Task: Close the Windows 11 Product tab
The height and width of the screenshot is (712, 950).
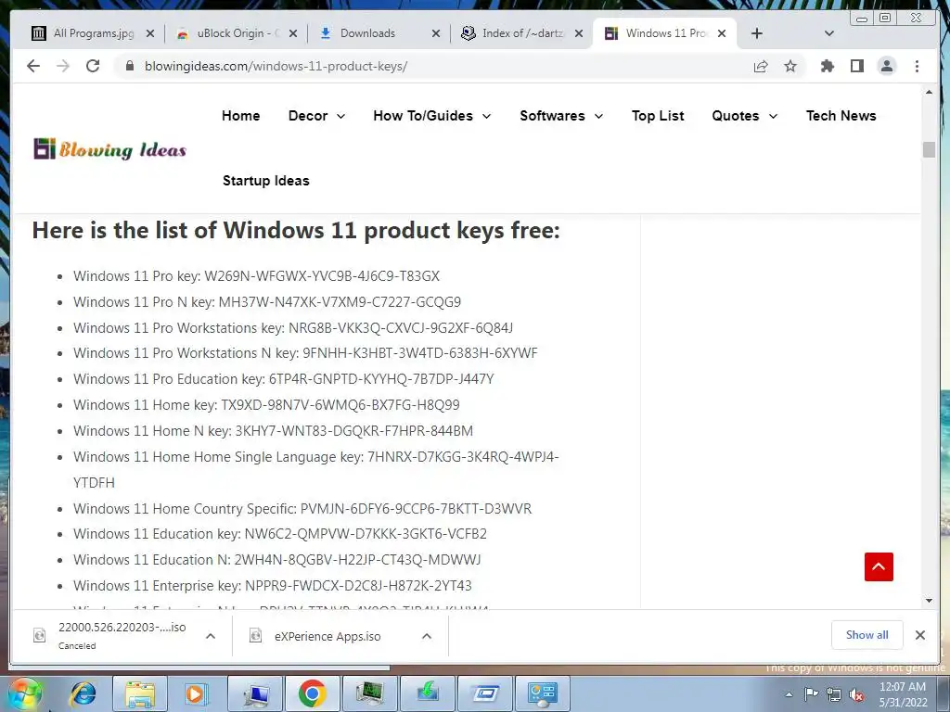Action: coord(722,33)
